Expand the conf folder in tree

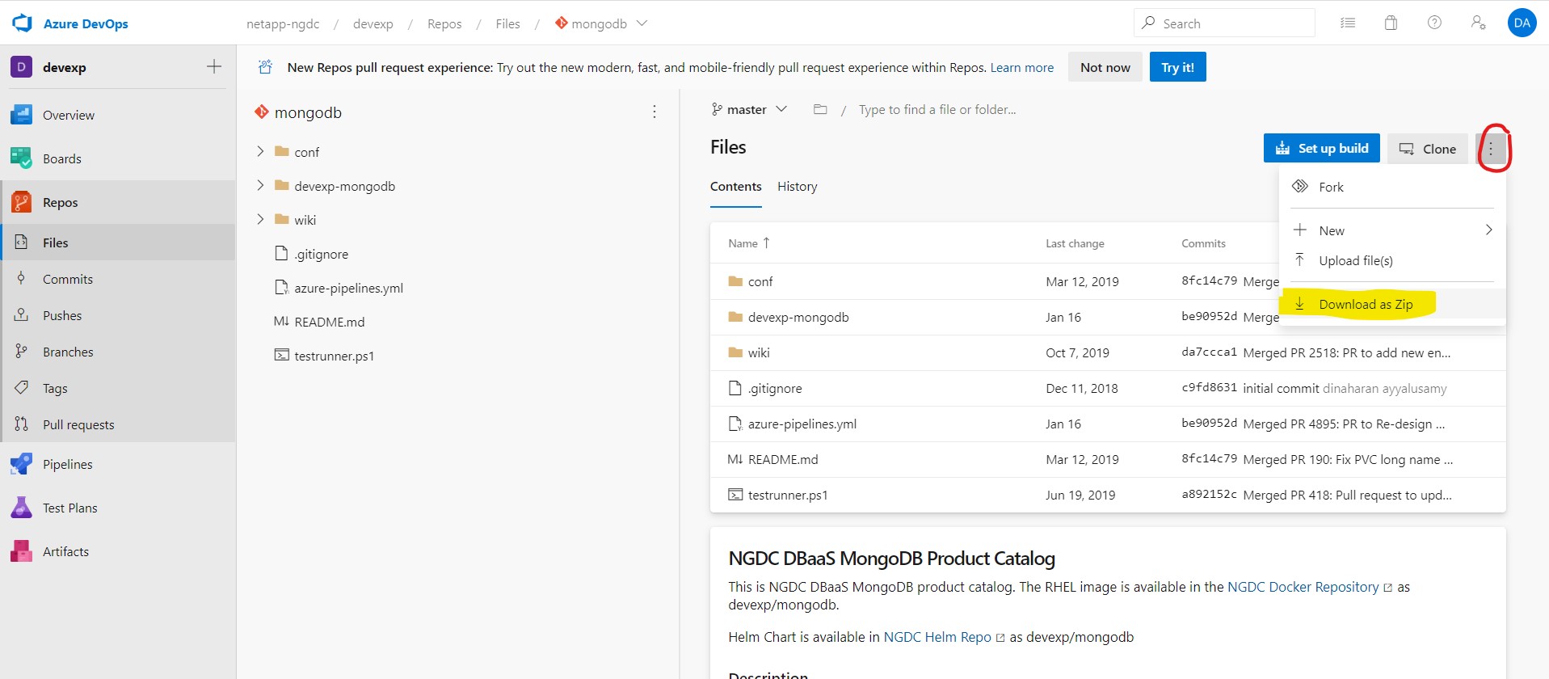(x=260, y=151)
